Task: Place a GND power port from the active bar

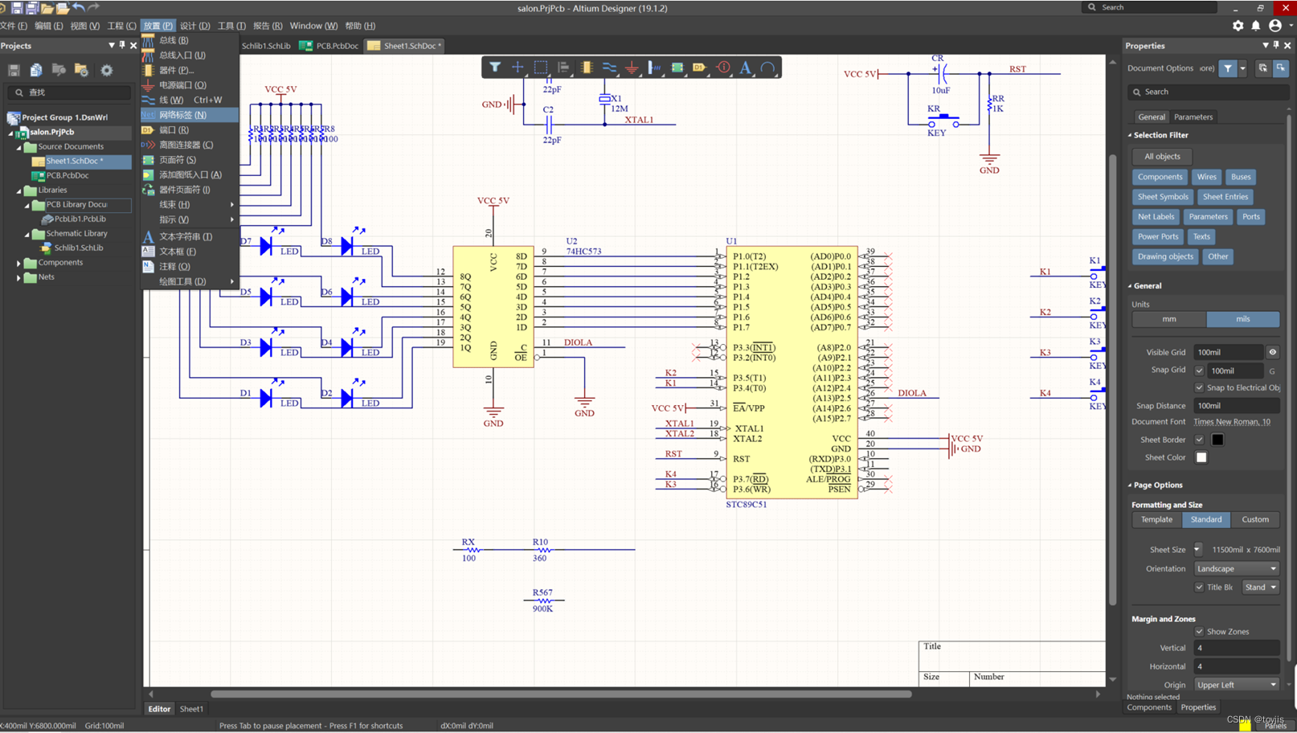Action: (632, 68)
